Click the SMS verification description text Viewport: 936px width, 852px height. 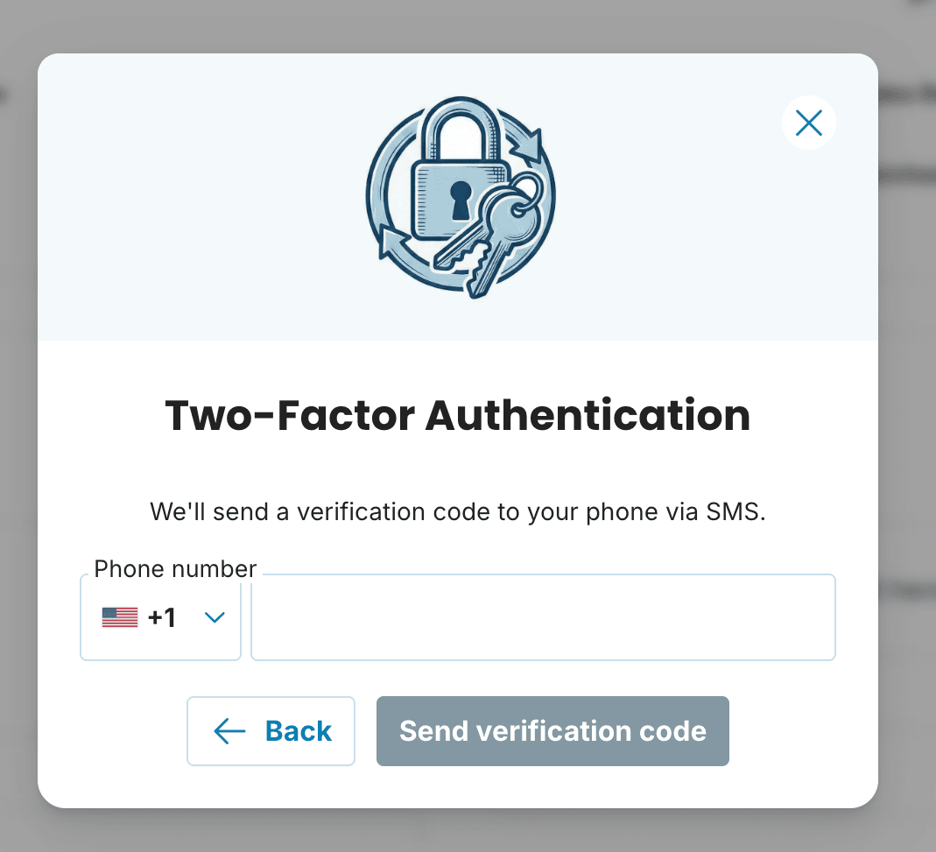[457, 511]
